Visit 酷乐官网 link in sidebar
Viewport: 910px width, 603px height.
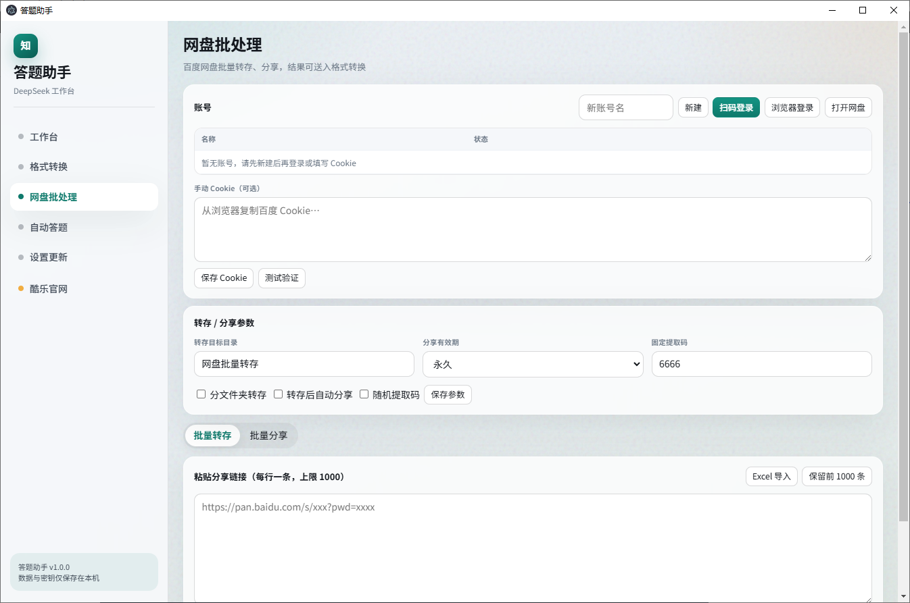pyautogui.click(x=84, y=289)
